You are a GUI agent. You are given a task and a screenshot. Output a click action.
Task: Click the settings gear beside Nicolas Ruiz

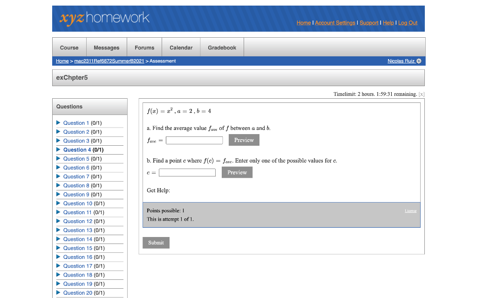click(418, 61)
